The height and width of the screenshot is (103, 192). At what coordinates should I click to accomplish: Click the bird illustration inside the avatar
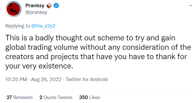tap(13, 9)
